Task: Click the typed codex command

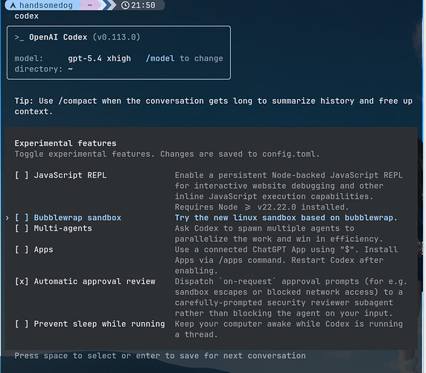Action: 27,16
